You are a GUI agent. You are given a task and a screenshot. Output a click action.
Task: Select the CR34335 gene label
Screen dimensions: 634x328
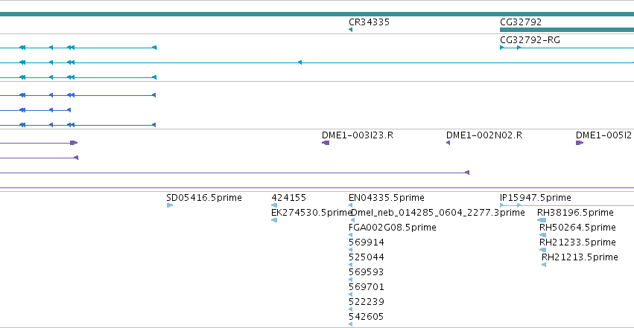point(369,22)
